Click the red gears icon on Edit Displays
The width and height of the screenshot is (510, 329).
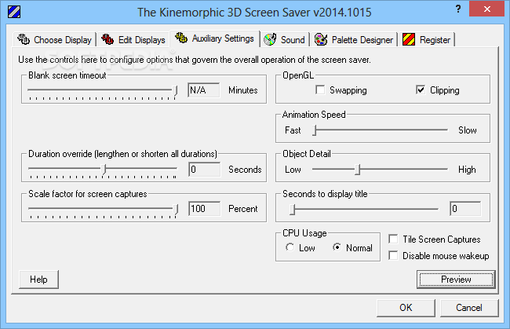107,39
